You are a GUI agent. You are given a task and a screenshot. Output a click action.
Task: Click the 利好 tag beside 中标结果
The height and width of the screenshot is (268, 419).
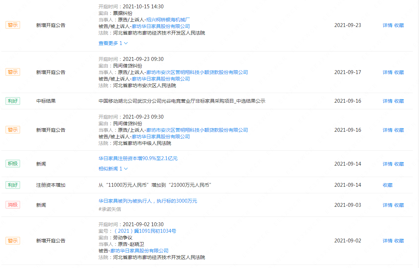13,101
